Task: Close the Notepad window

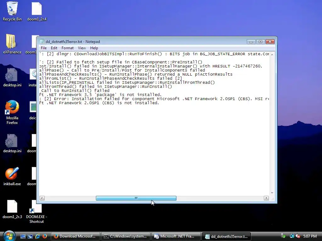Action: tap(270, 42)
